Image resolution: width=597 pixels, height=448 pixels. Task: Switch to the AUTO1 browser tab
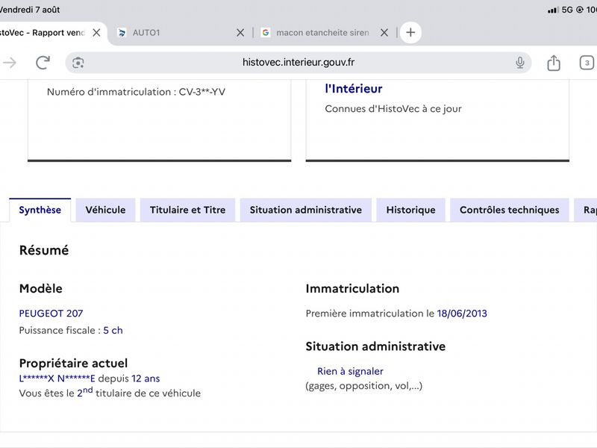181,33
